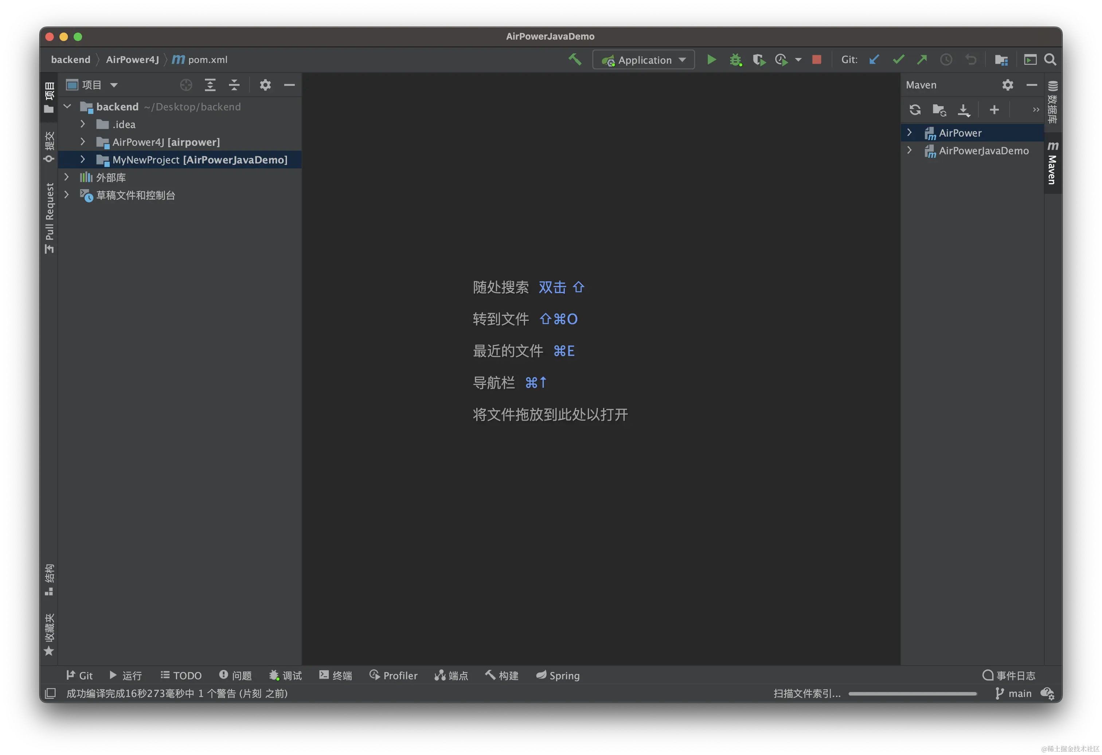Toggle tool window bars icon in status bar
This screenshot has width=1102, height=755.
(50, 693)
